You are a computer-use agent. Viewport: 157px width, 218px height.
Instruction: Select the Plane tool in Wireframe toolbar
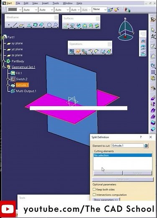pos(21,25)
